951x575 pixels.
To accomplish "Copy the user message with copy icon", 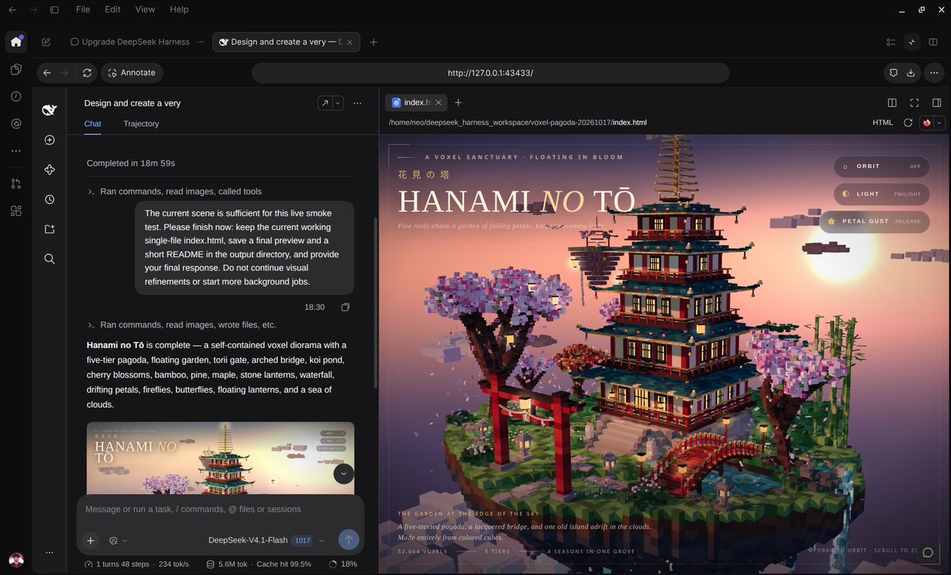I will [x=345, y=308].
